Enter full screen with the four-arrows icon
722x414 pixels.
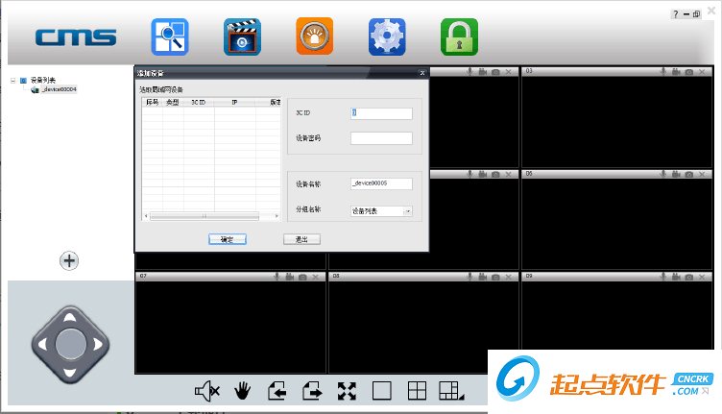(x=347, y=391)
